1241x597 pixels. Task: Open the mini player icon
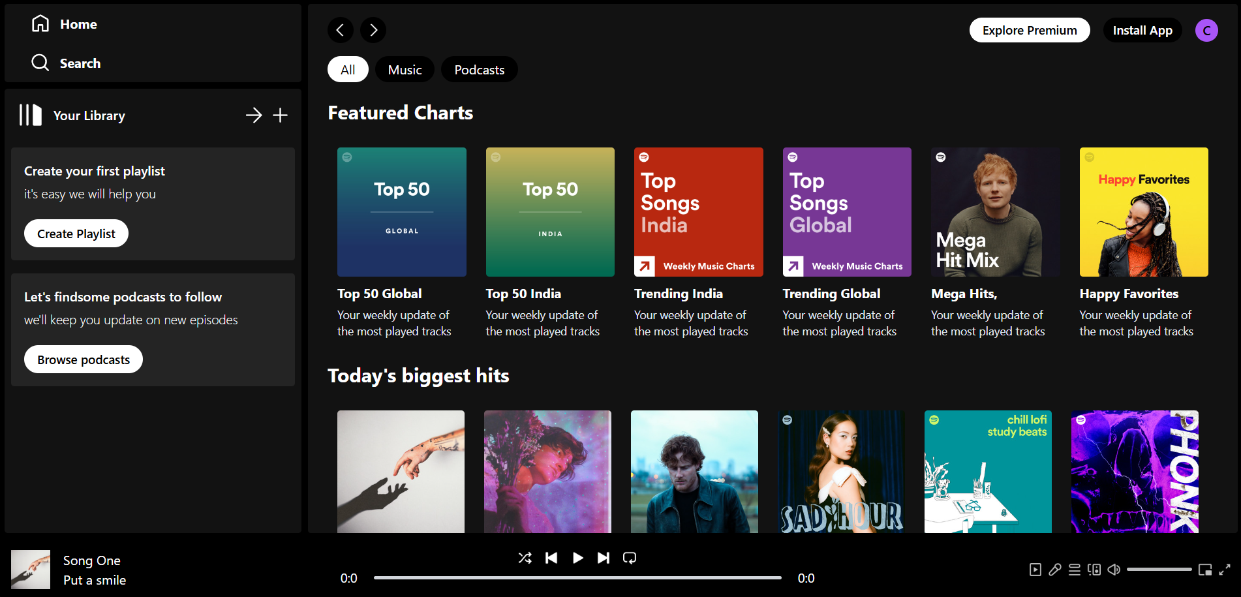click(x=1205, y=570)
